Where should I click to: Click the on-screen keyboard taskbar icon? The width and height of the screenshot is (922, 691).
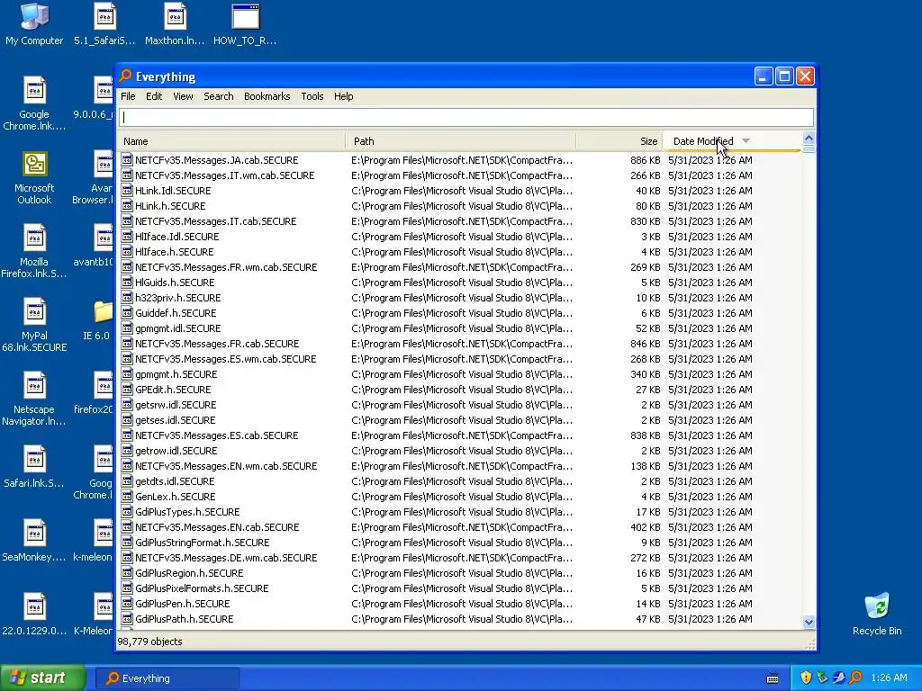point(773,678)
